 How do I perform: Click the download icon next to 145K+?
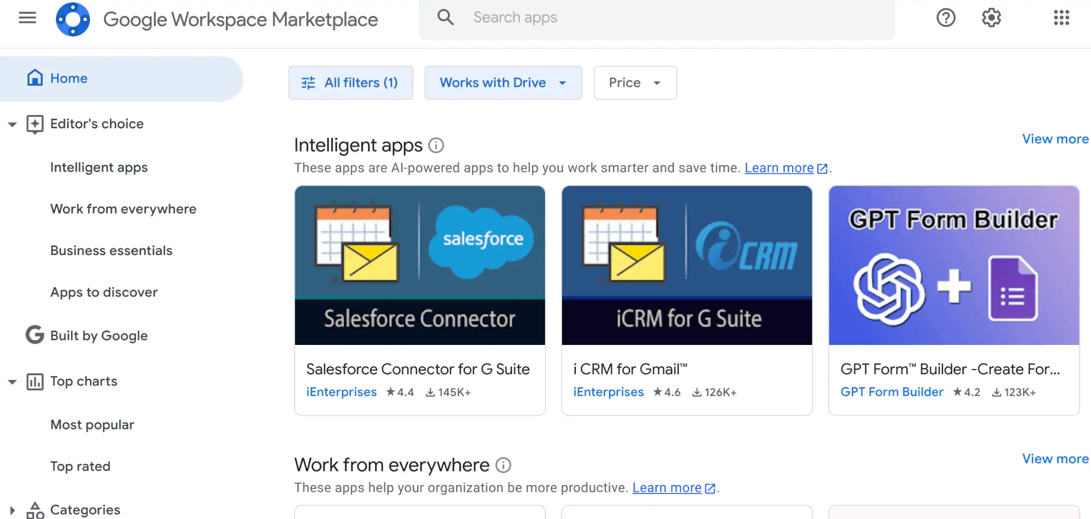[430, 393]
